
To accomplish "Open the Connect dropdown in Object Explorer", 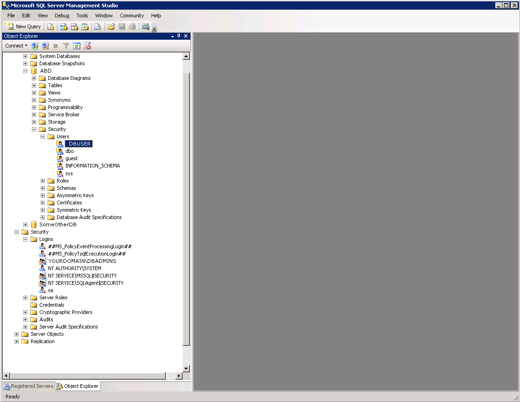I will click(16, 46).
